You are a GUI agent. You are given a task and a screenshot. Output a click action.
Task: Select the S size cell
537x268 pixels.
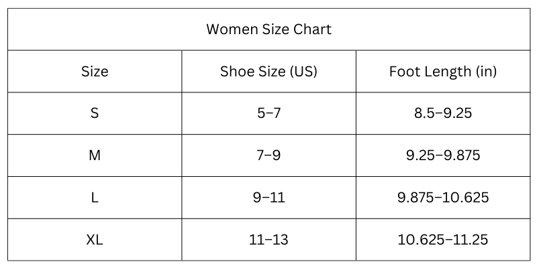(95, 113)
